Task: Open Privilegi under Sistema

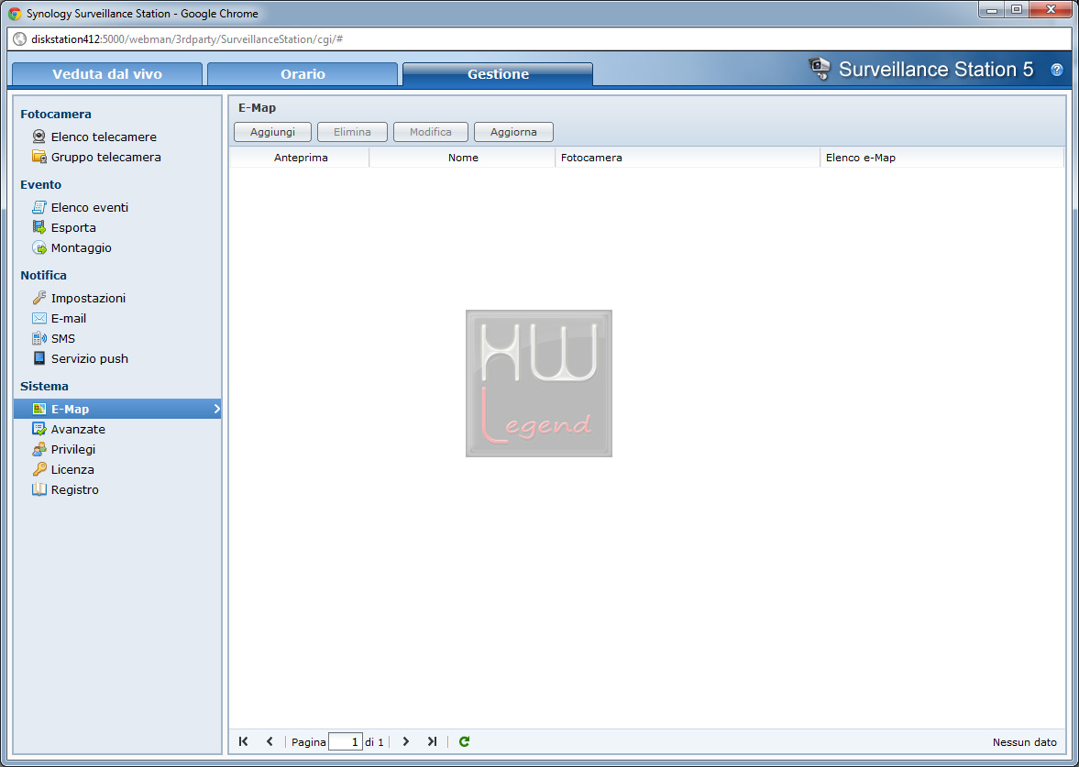Action: pos(73,449)
